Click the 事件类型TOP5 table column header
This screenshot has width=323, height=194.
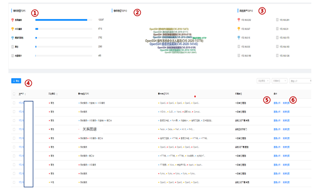(84, 94)
